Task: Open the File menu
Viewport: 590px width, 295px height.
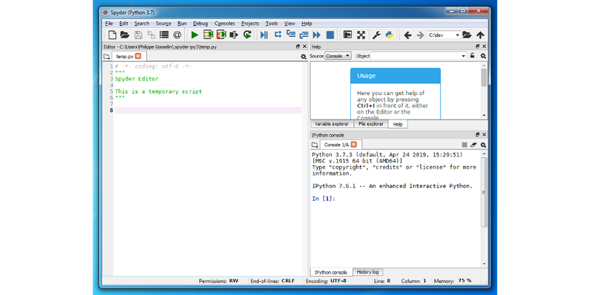Action: (109, 24)
